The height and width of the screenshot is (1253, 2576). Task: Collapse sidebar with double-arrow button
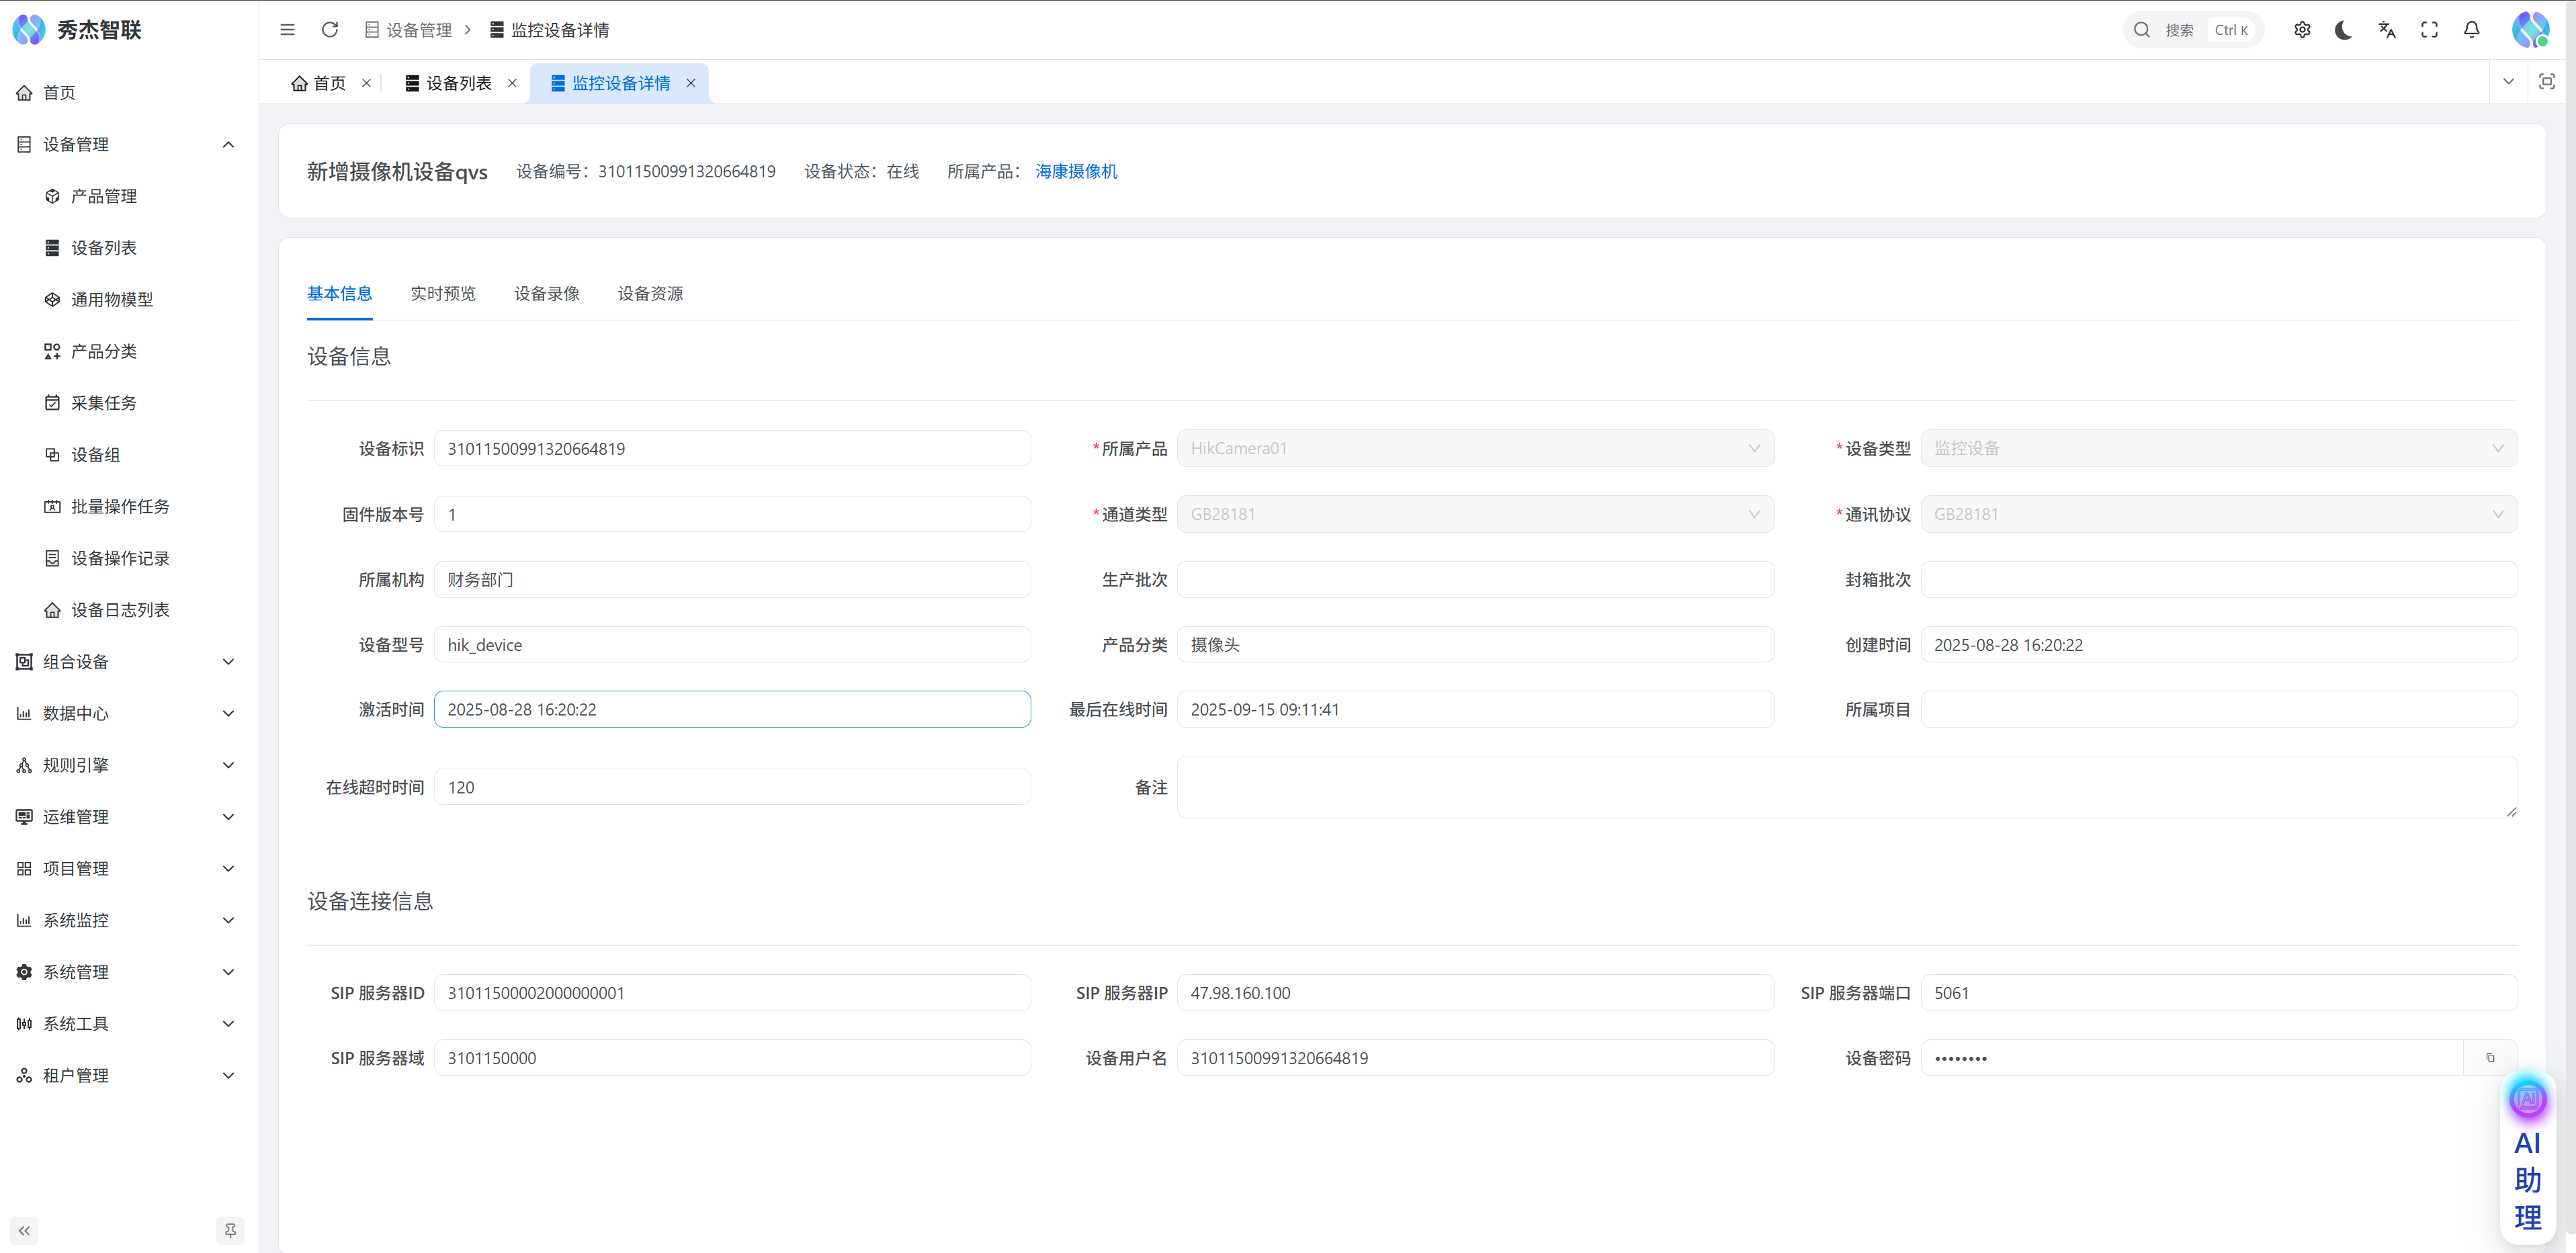pos(24,1230)
